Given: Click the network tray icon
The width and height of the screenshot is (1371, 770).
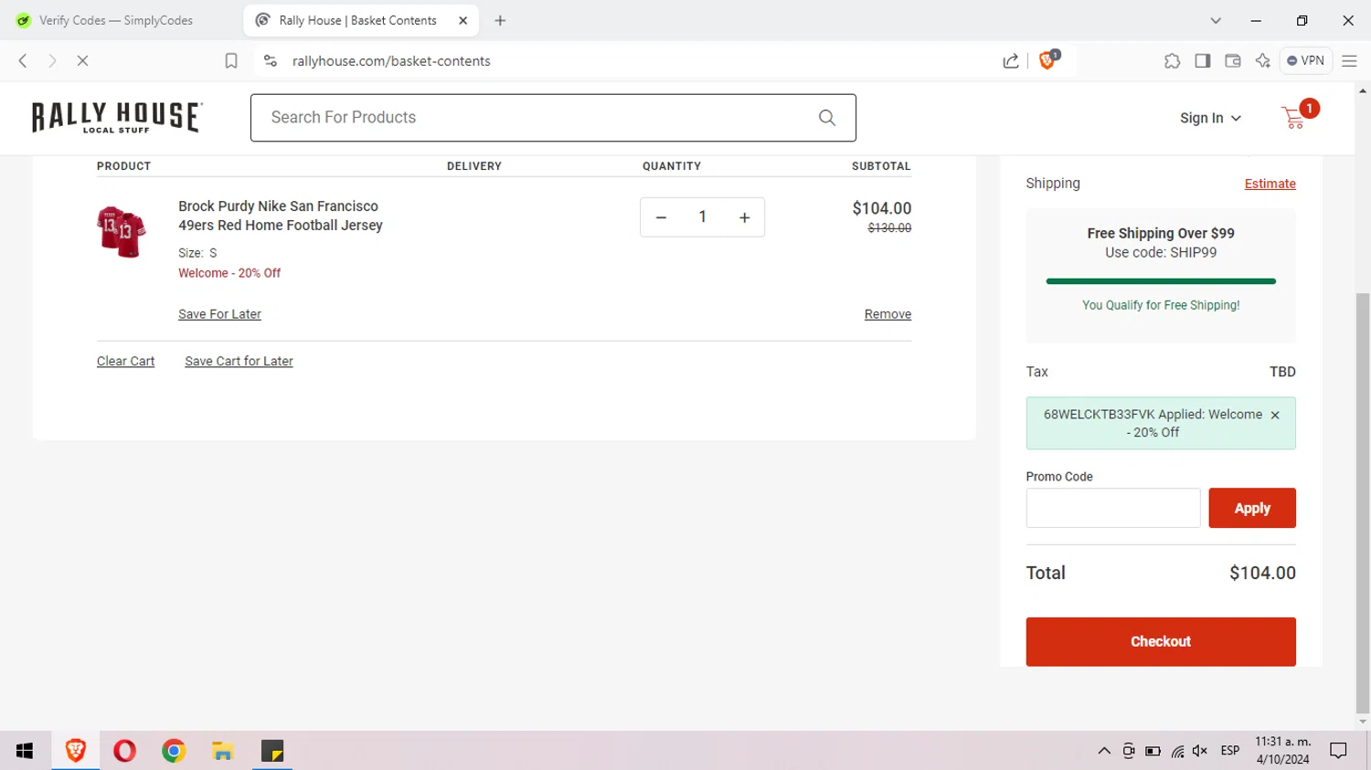Looking at the screenshot, I should [x=1177, y=751].
